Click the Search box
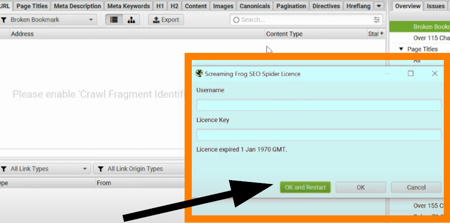Viewport: 450px width, 223px height. 306,20
